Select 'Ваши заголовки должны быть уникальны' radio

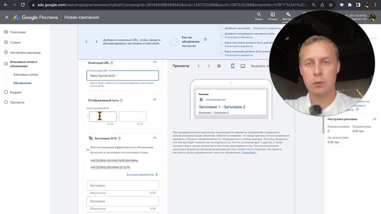(x=221, y=45)
